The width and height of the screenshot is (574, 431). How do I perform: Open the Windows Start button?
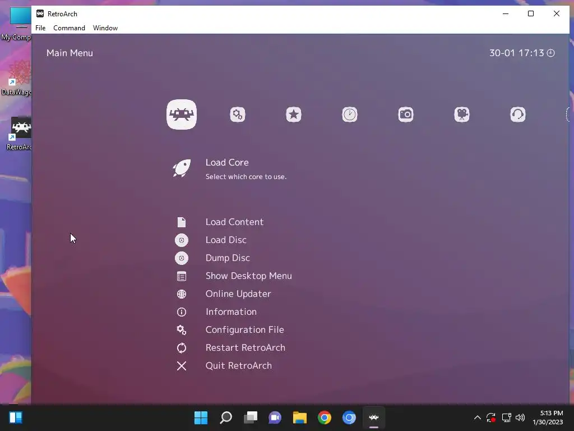pos(201,418)
